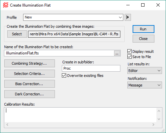Open Combining Strategy settings
This screenshot has width=166, height=133.
pos(29,63)
